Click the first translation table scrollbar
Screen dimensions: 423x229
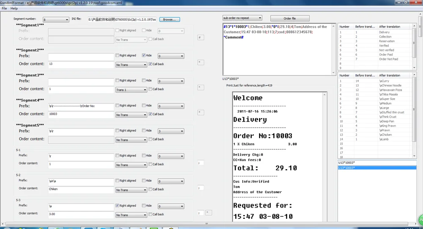coord(414,46)
